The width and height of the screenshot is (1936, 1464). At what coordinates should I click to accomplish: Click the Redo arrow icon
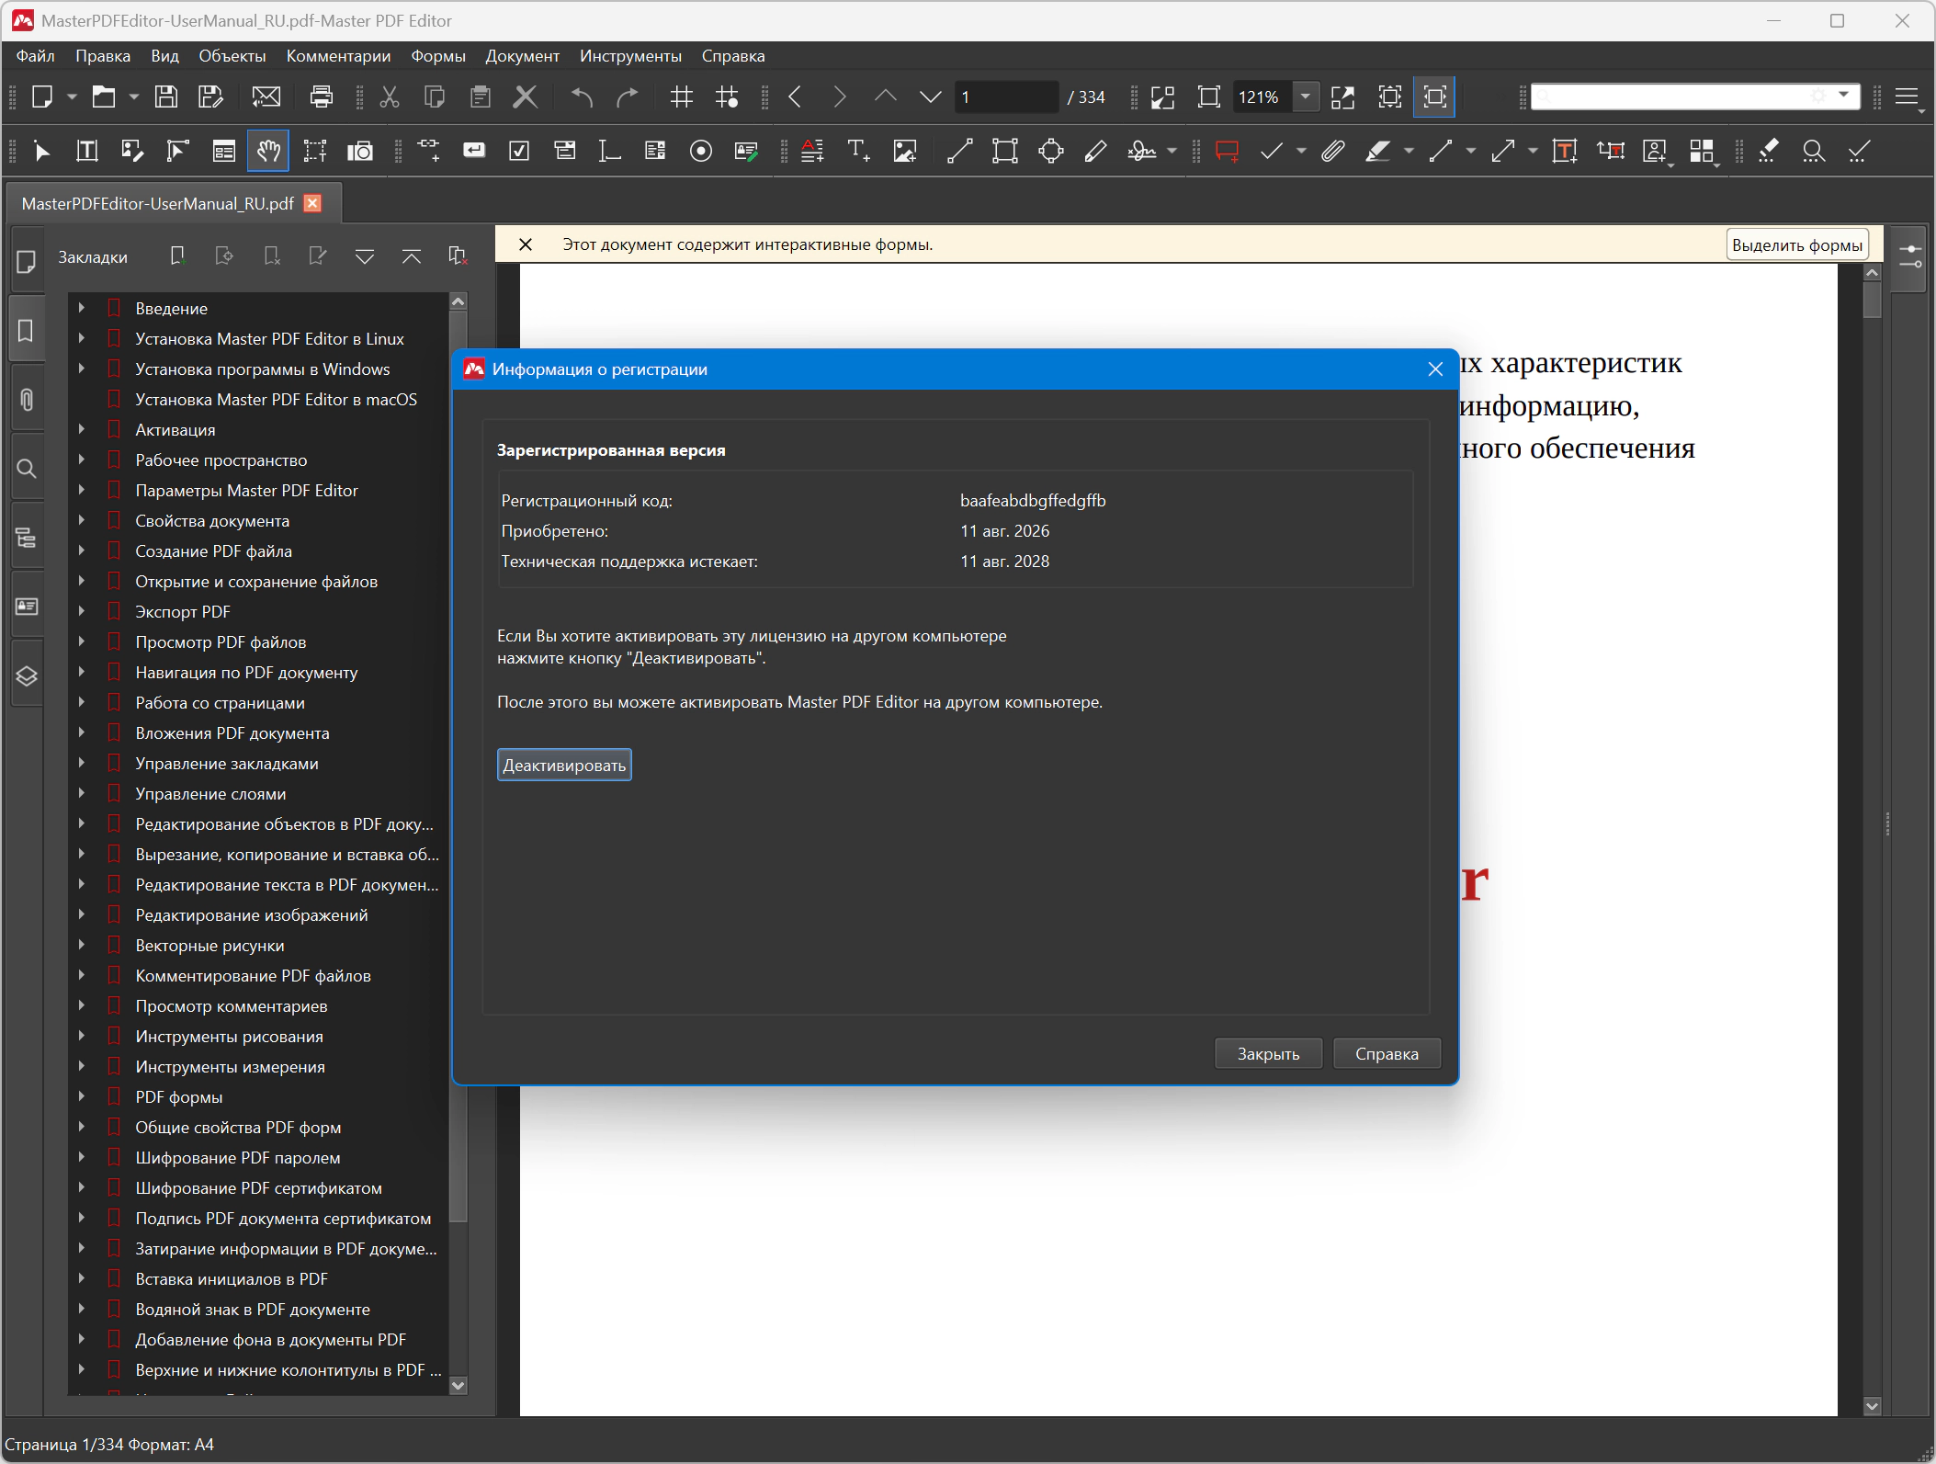pyautogui.click(x=627, y=96)
